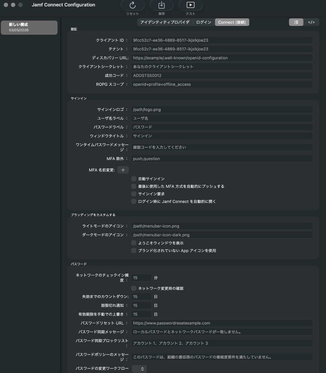This screenshot has height=373, width=326.
Task: Enable the 自動サインイン checkbox
Action: tap(133, 178)
